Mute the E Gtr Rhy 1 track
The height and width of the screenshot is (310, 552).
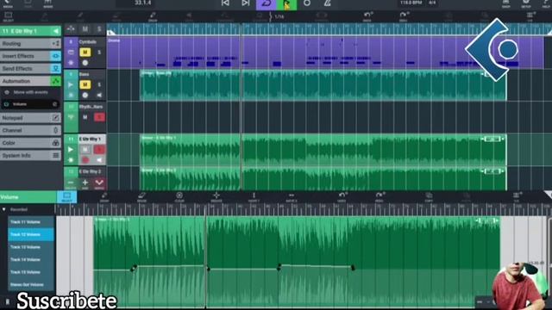pyautogui.click(x=85, y=149)
